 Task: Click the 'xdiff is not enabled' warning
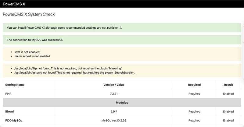[x=27, y=52]
